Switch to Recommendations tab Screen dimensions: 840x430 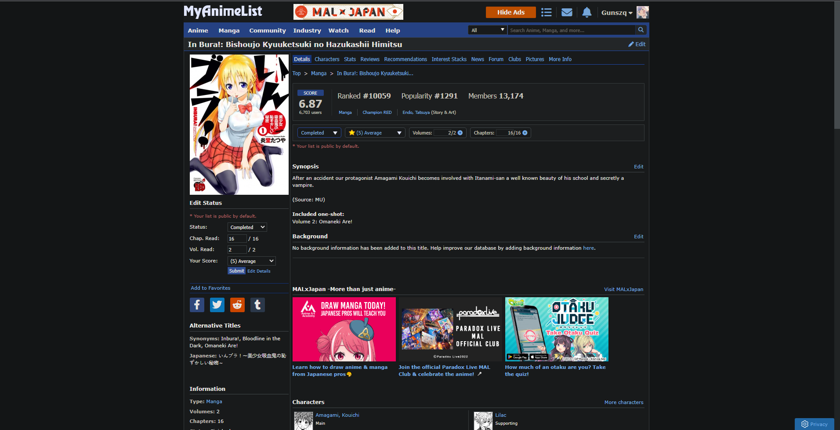(406, 59)
